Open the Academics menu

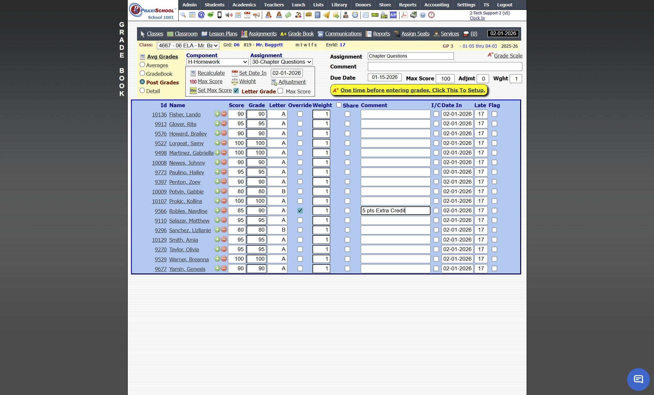click(x=244, y=5)
